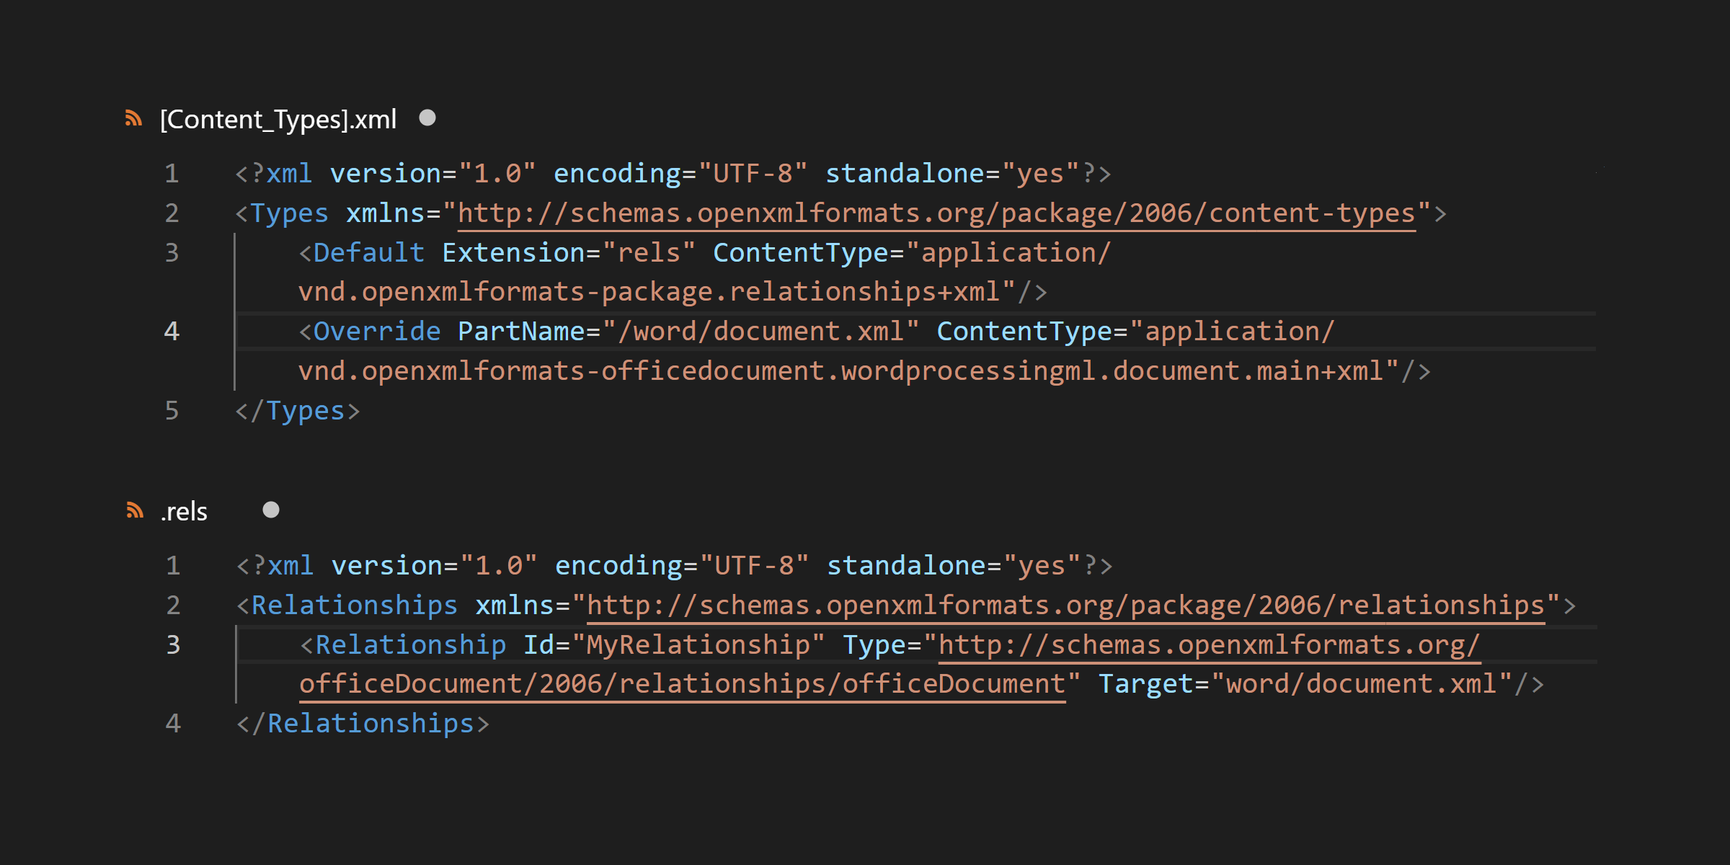Screen dimensions: 1730x865
Task: Click line number 2 in [Content_Types].xml
Action: click(172, 213)
